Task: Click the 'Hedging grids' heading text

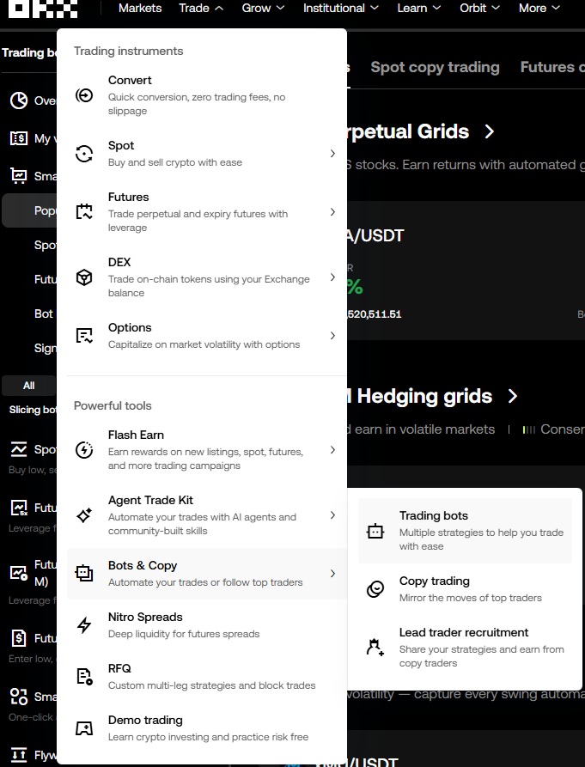Action: (424, 396)
